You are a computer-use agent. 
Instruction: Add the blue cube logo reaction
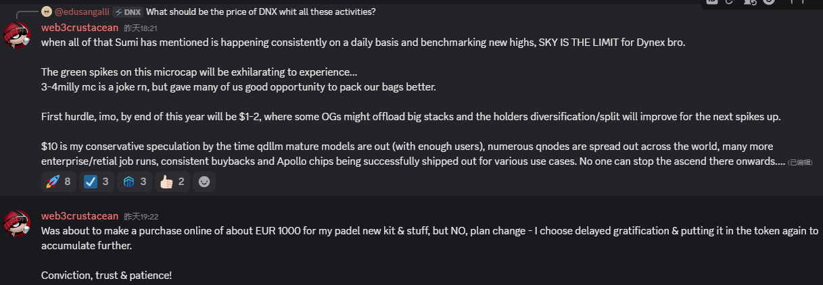pos(135,182)
